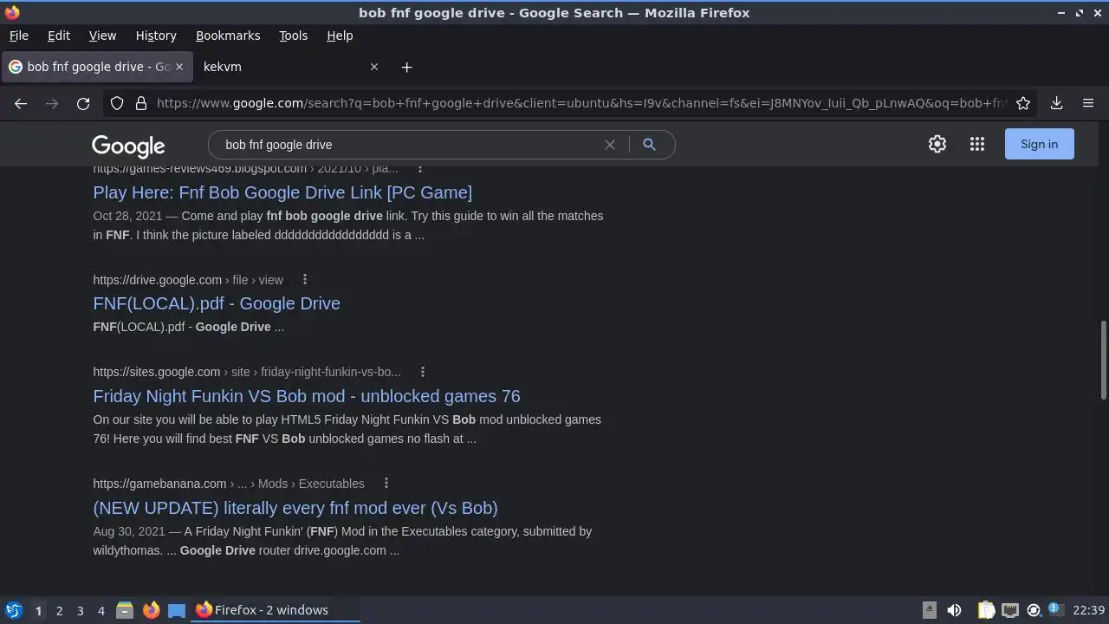Click the gamebanana.com breadcrumb URL text
The height and width of the screenshot is (624, 1109).
229,484
